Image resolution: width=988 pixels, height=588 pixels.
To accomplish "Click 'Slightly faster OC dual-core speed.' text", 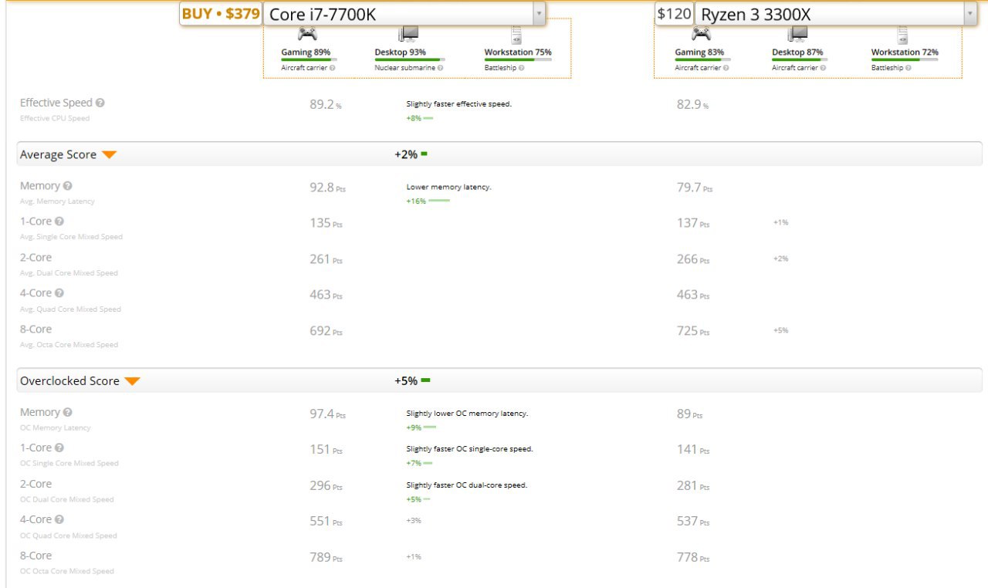I will 466,485.
